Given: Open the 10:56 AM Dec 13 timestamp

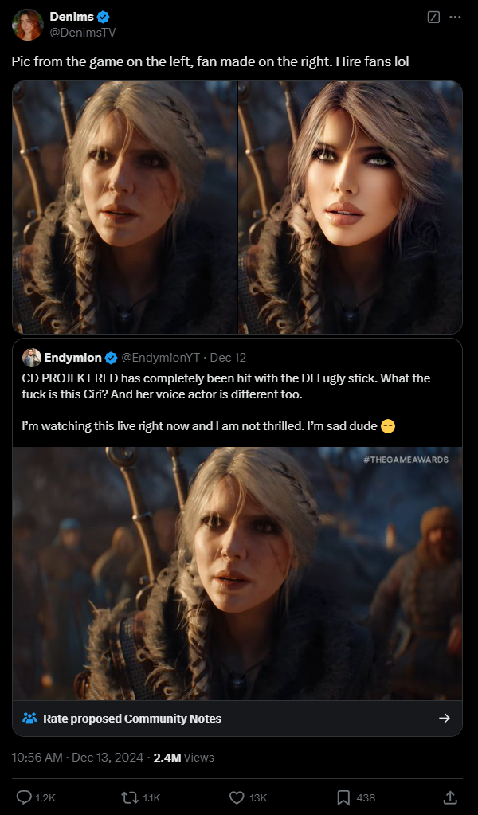Looking at the screenshot, I should [77, 758].
